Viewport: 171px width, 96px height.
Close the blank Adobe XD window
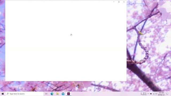(x=124, y=2)
